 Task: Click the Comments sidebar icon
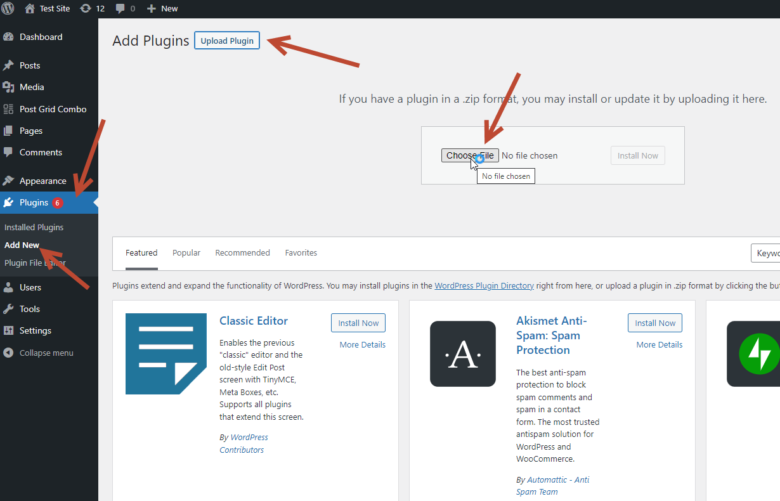point(8,152)
